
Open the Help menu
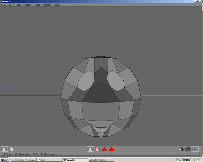tap(57, 5)
